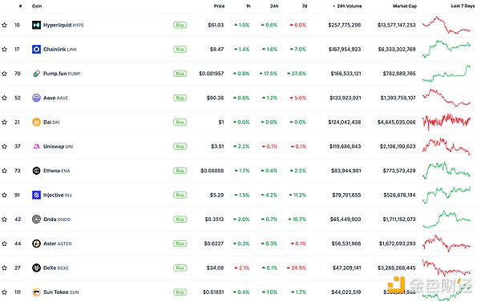
Task: Click the Chainlink blue hexagon logo
Action: 36,49
